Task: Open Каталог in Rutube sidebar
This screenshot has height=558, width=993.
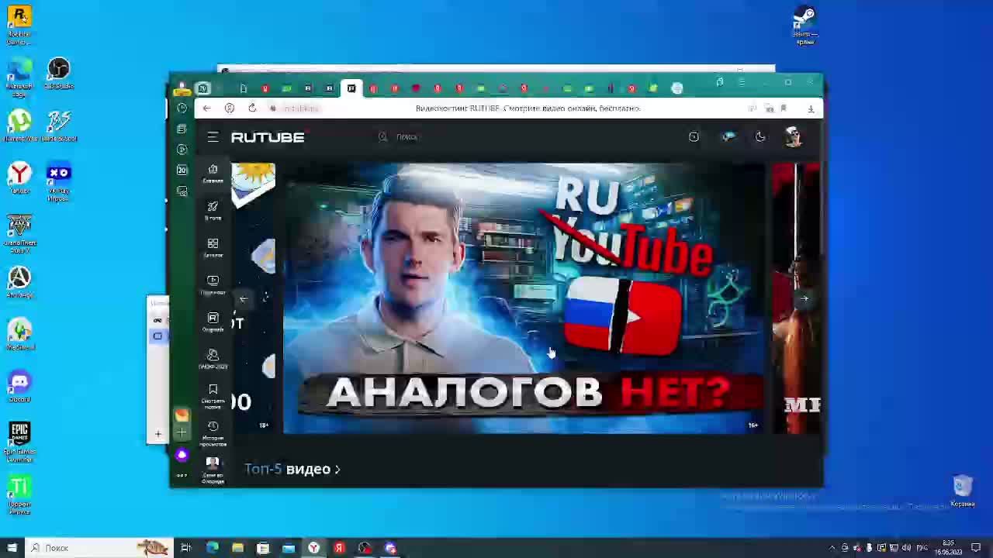Action: click(x=213, y=247)
